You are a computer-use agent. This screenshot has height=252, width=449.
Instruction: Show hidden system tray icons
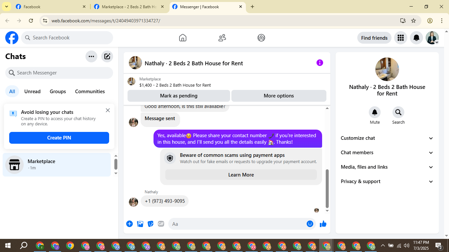383,245
